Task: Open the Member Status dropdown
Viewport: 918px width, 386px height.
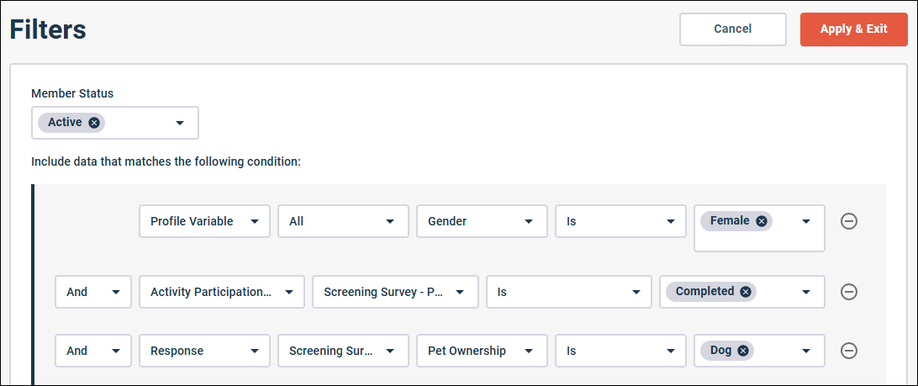Action: tap(179, 123)
